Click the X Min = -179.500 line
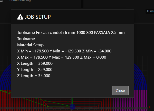 point(64,51)
